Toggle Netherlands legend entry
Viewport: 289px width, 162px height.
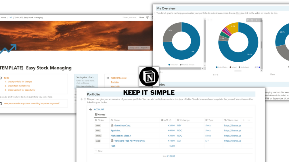[244, 67]
